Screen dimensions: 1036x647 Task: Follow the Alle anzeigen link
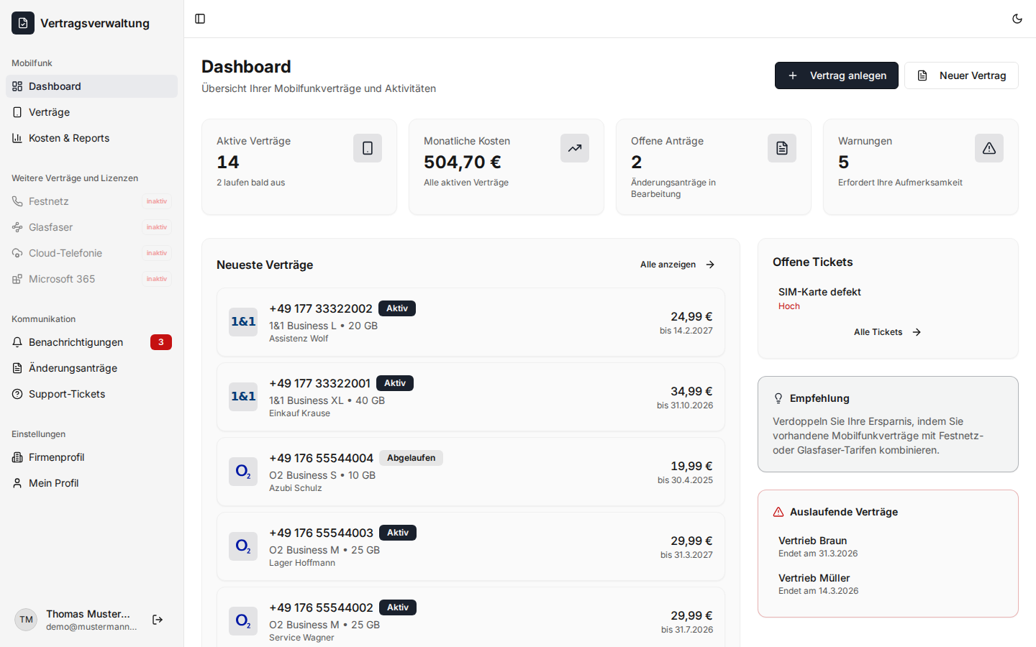[x=678, y=265]
